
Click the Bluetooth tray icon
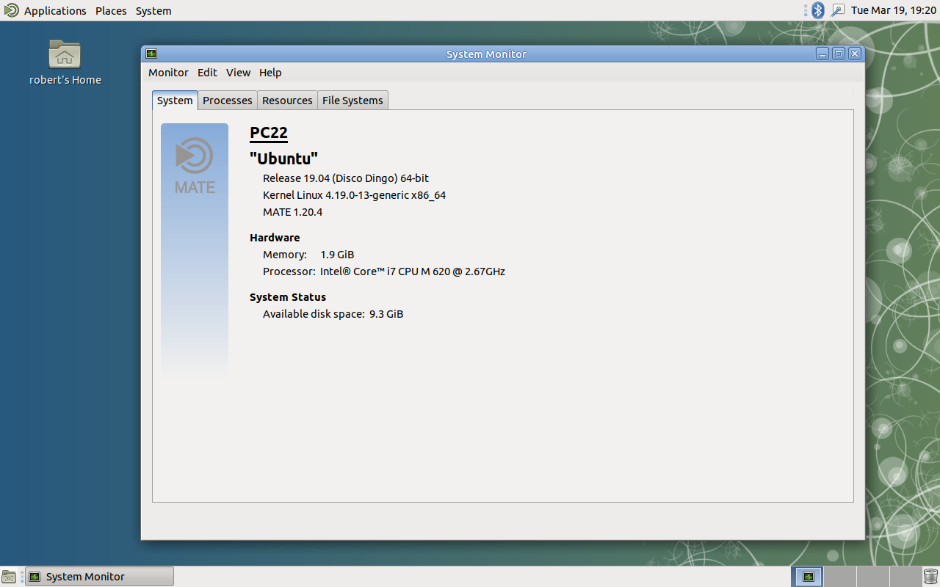818,10
